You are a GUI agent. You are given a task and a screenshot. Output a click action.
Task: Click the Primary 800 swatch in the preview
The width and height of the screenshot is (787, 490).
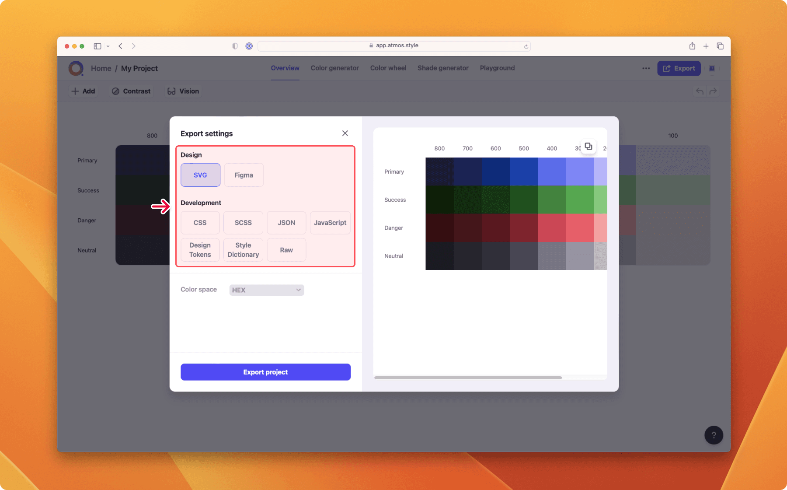point(439,171)
